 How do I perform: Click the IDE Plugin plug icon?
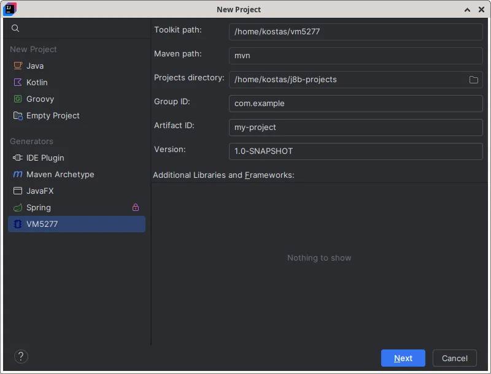[x=18, y=158]
